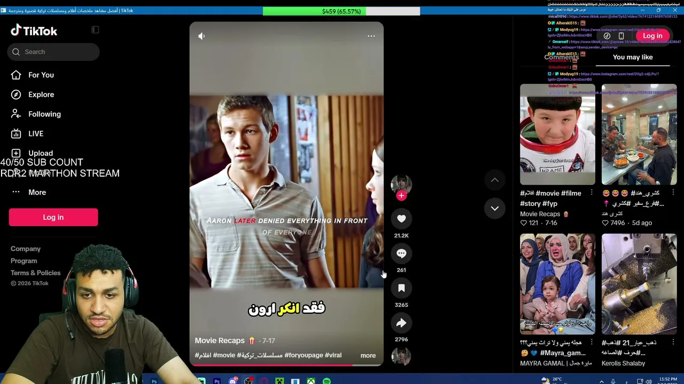
Task: Click the sidebar Log in button
Action: pyautogui.click(x=53, y=217)
